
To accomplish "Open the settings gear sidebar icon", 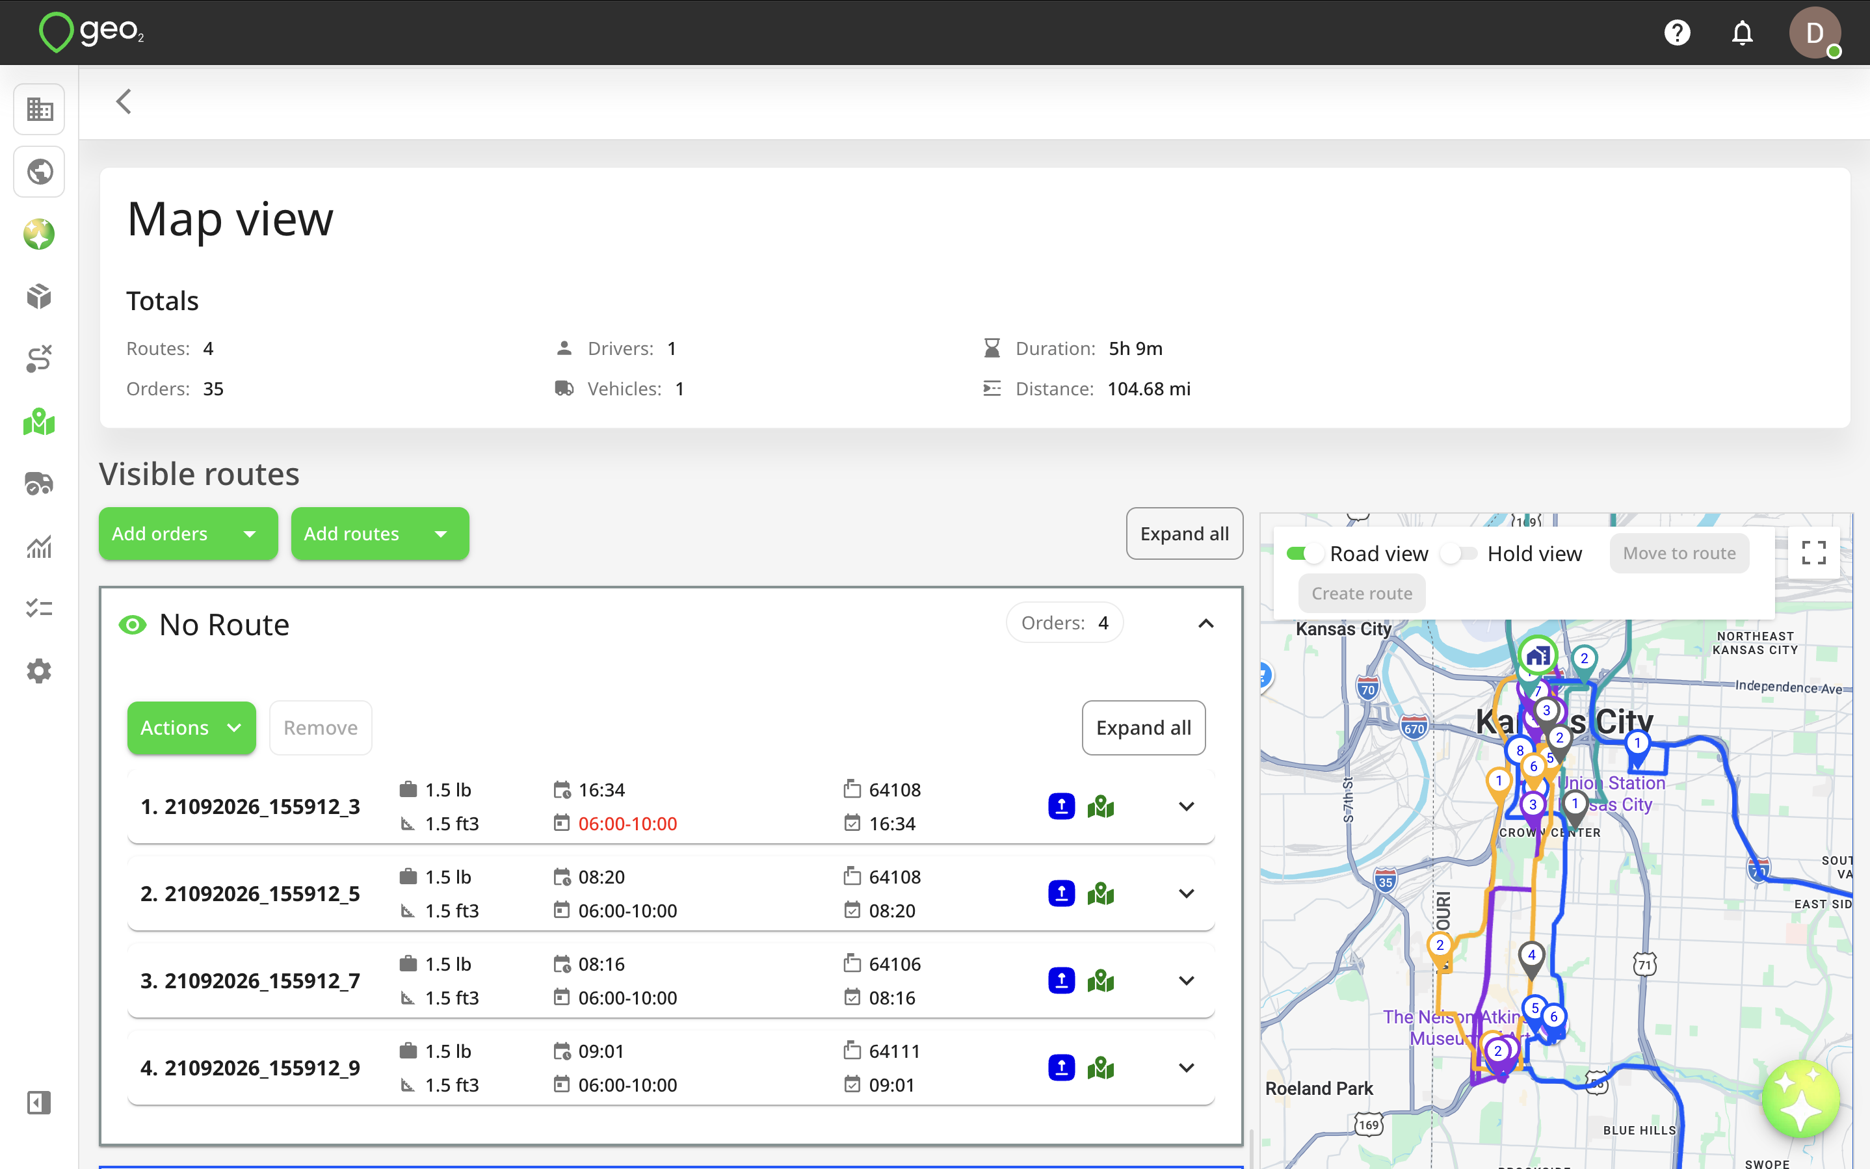I will click(x=40, y=671).
